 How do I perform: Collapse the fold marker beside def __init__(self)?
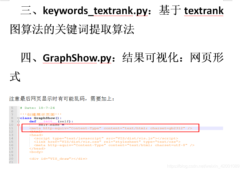click(x=18, y=122)
